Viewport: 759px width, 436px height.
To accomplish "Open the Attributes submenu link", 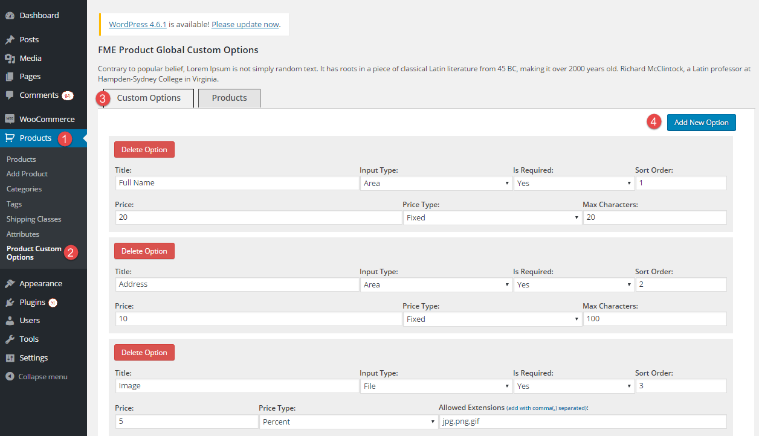I will click(23, 234).
